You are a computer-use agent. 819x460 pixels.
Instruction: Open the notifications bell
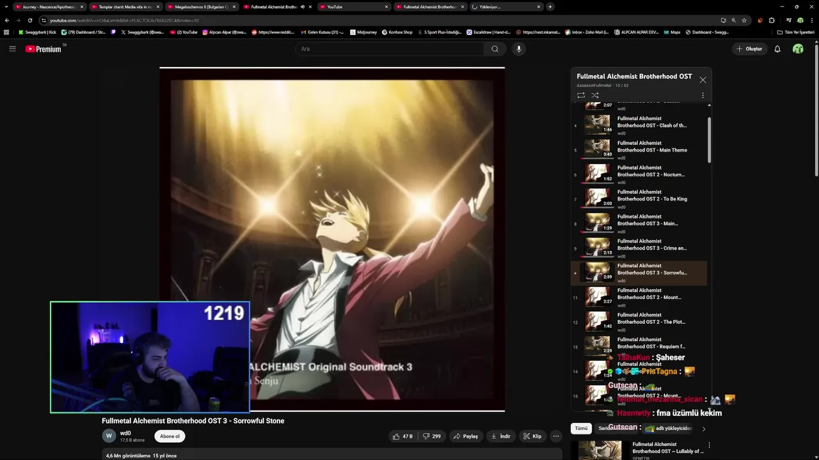pyautogui.click(x=777, y=49)
